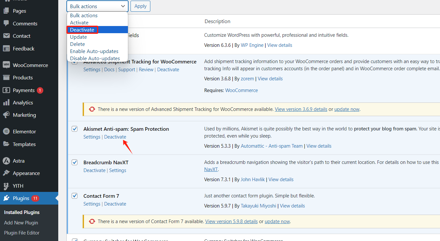Viewport: 440px width, 241px height.
Task: Click the Plugins plug icon
Action: click(x=6, y=198)
